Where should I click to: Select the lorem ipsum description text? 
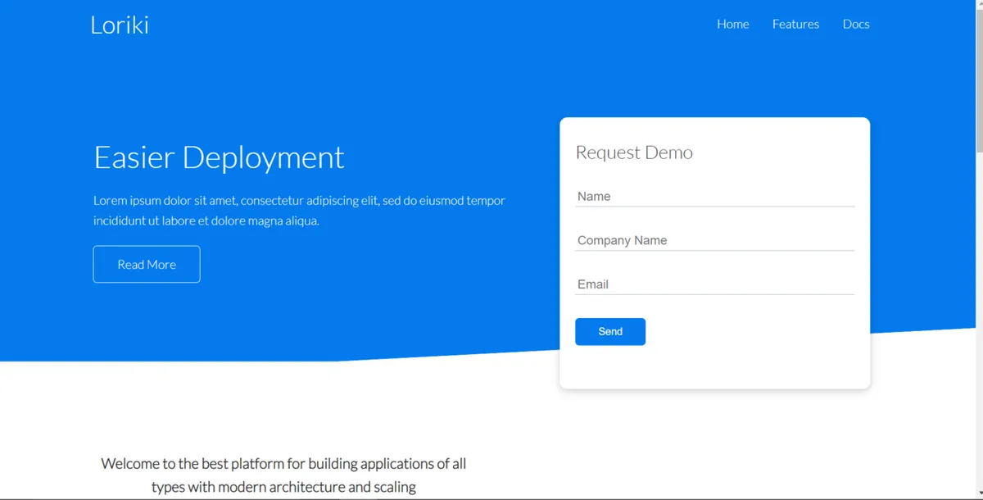pos(299,210)
